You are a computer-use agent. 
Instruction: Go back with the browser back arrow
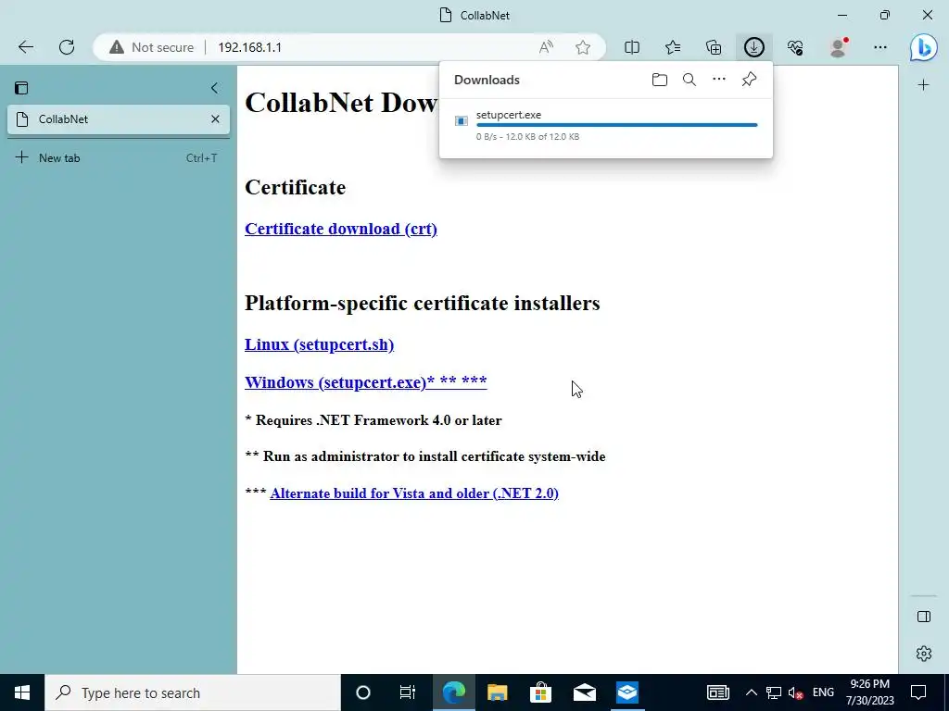coord(25,47)
